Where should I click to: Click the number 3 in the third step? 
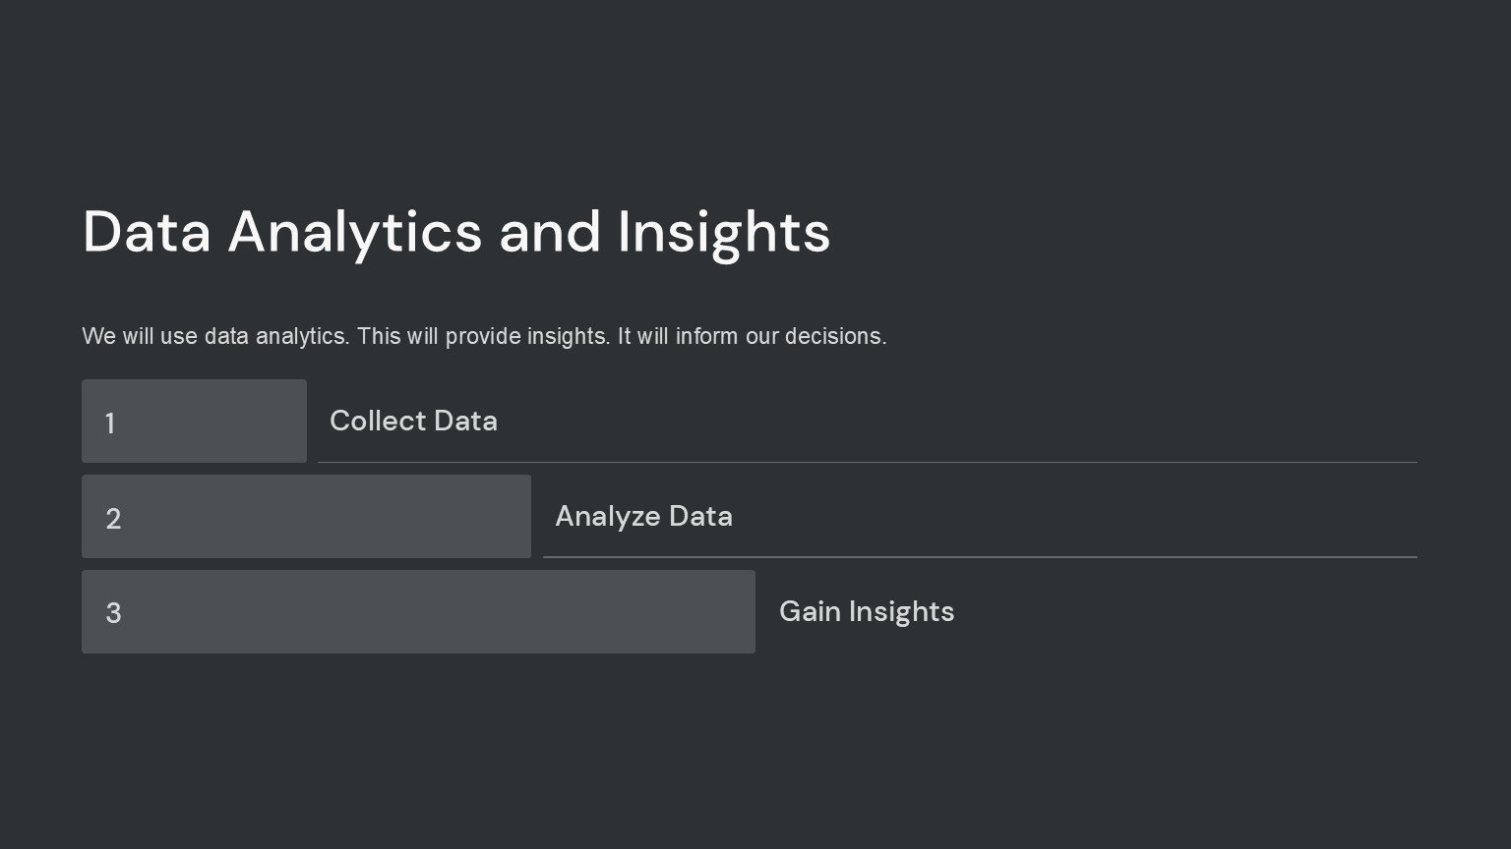[x=113, y=613]
